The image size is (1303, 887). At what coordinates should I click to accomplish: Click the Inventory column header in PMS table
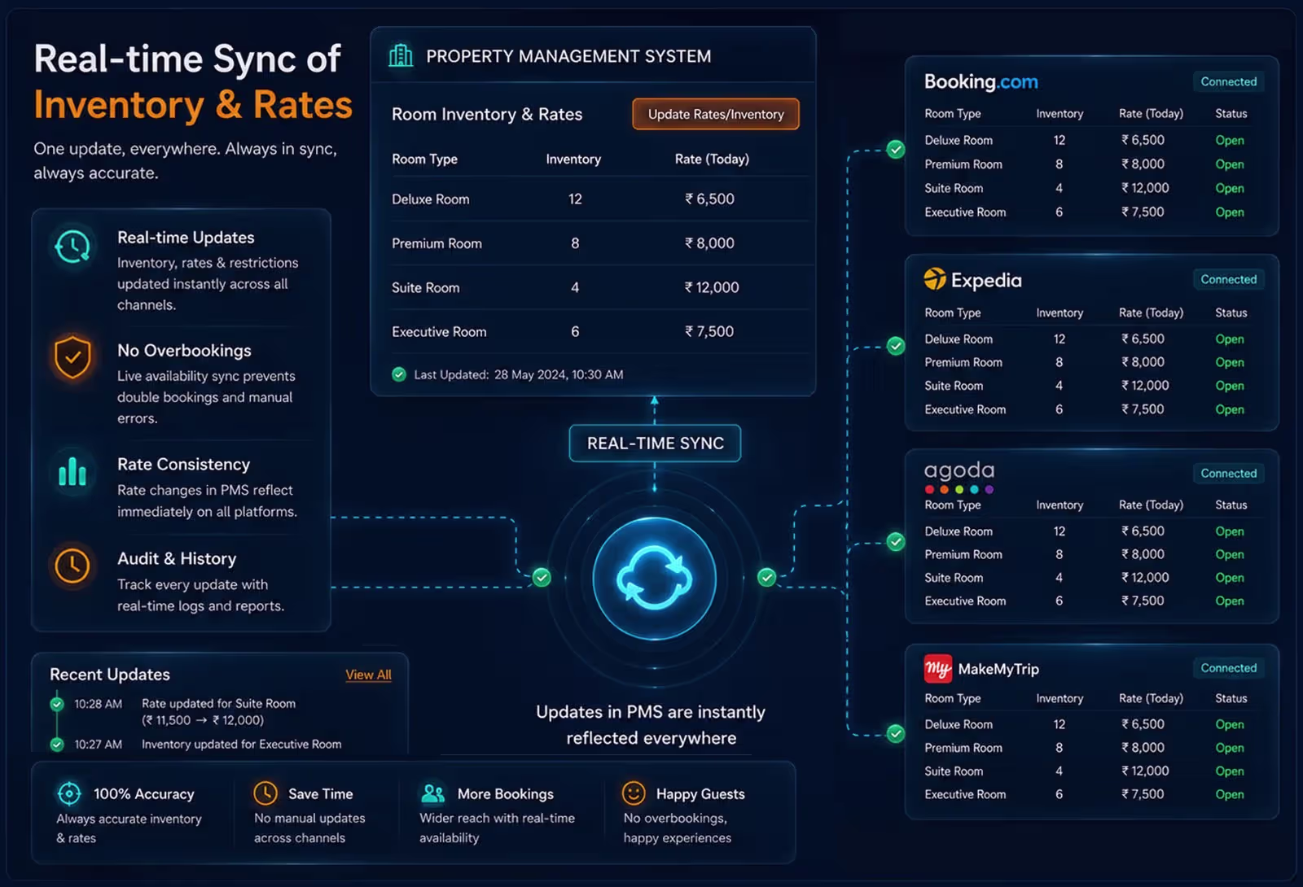[x=573, y=159]
